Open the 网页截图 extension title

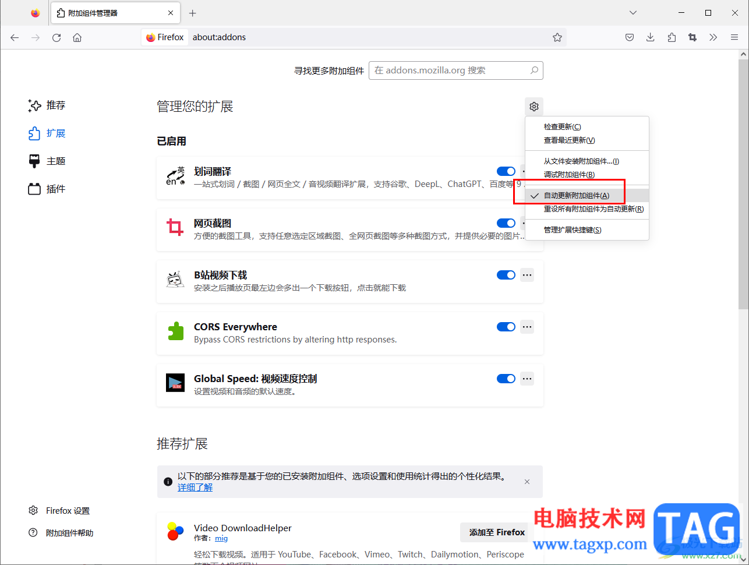tap(213, 223)
